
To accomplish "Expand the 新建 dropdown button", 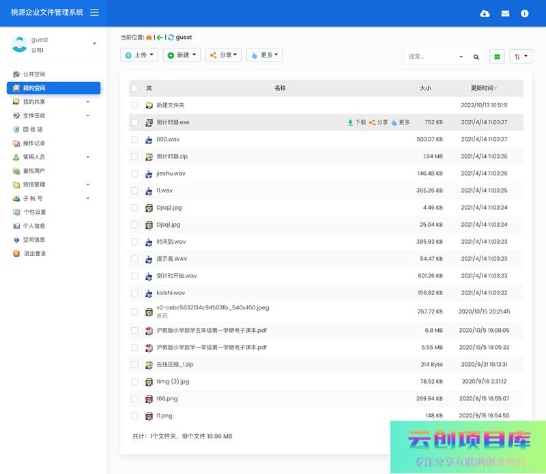I will pyautogui.click(x=182, y=55).
